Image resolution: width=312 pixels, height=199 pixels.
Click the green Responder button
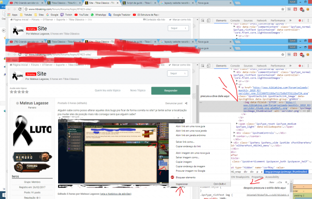click(171, 90)
